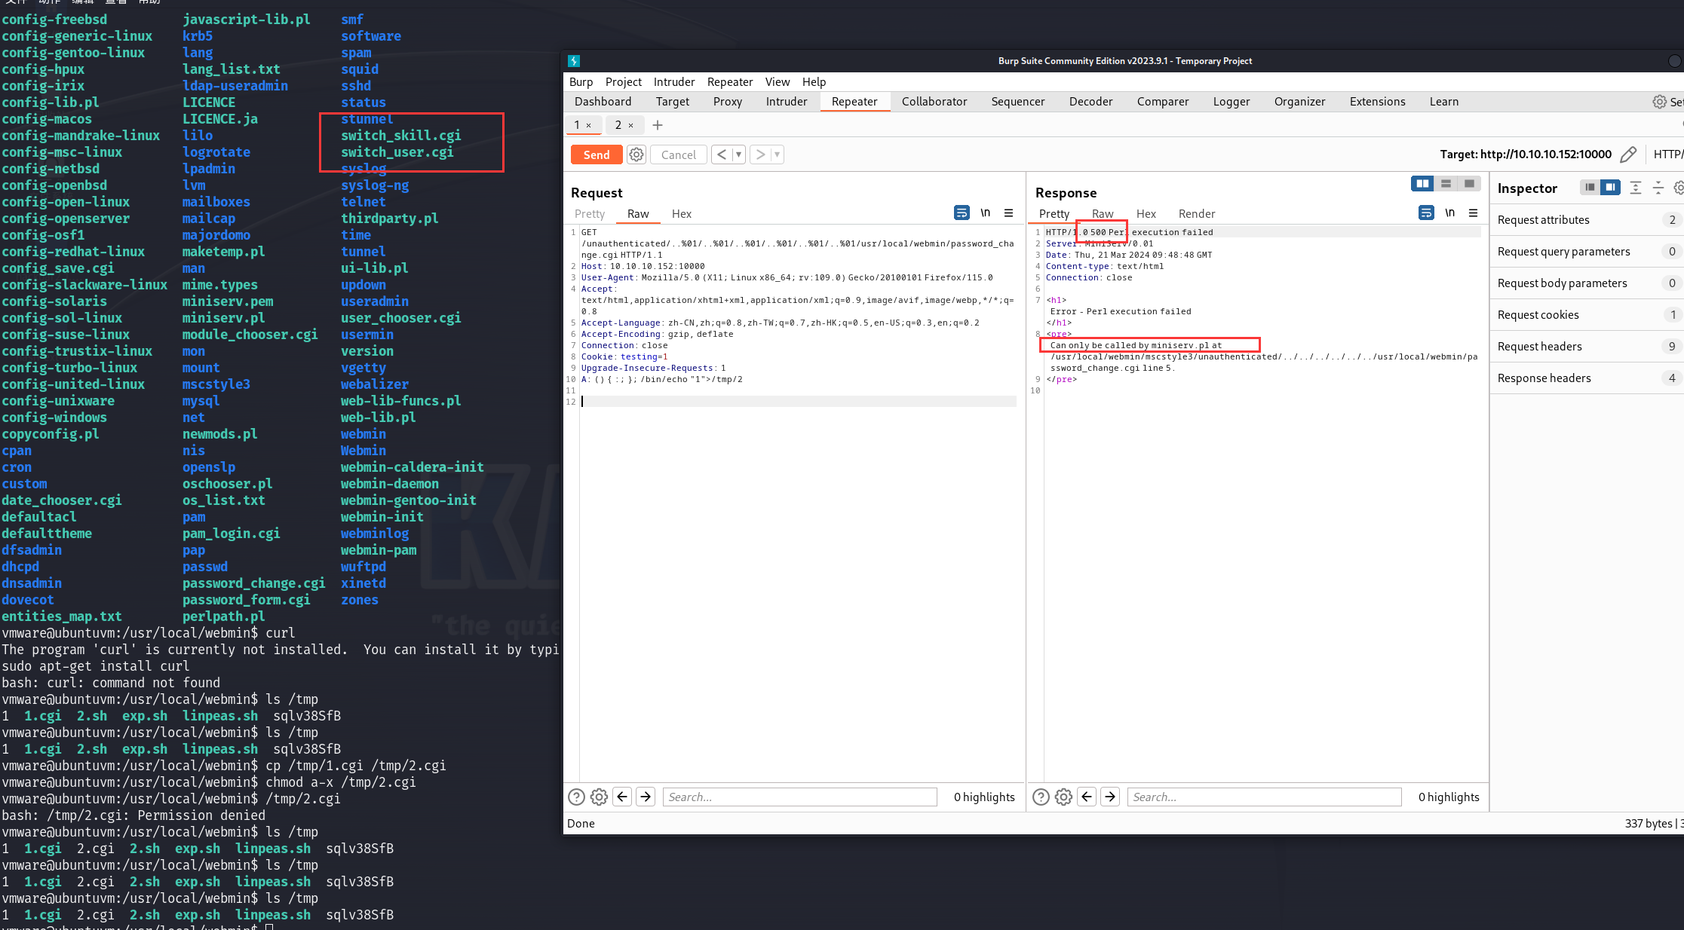1684x930 pixels.
Task: Click the Response search input field
Action: [1264, 797]
